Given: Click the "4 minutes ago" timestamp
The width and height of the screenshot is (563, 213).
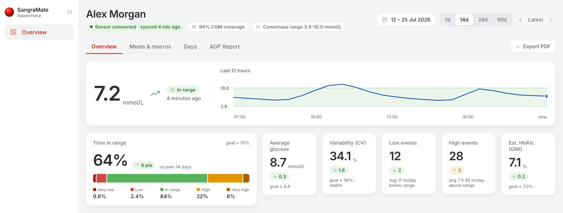Looking at the screenshot, I should (x=184, y=98).
